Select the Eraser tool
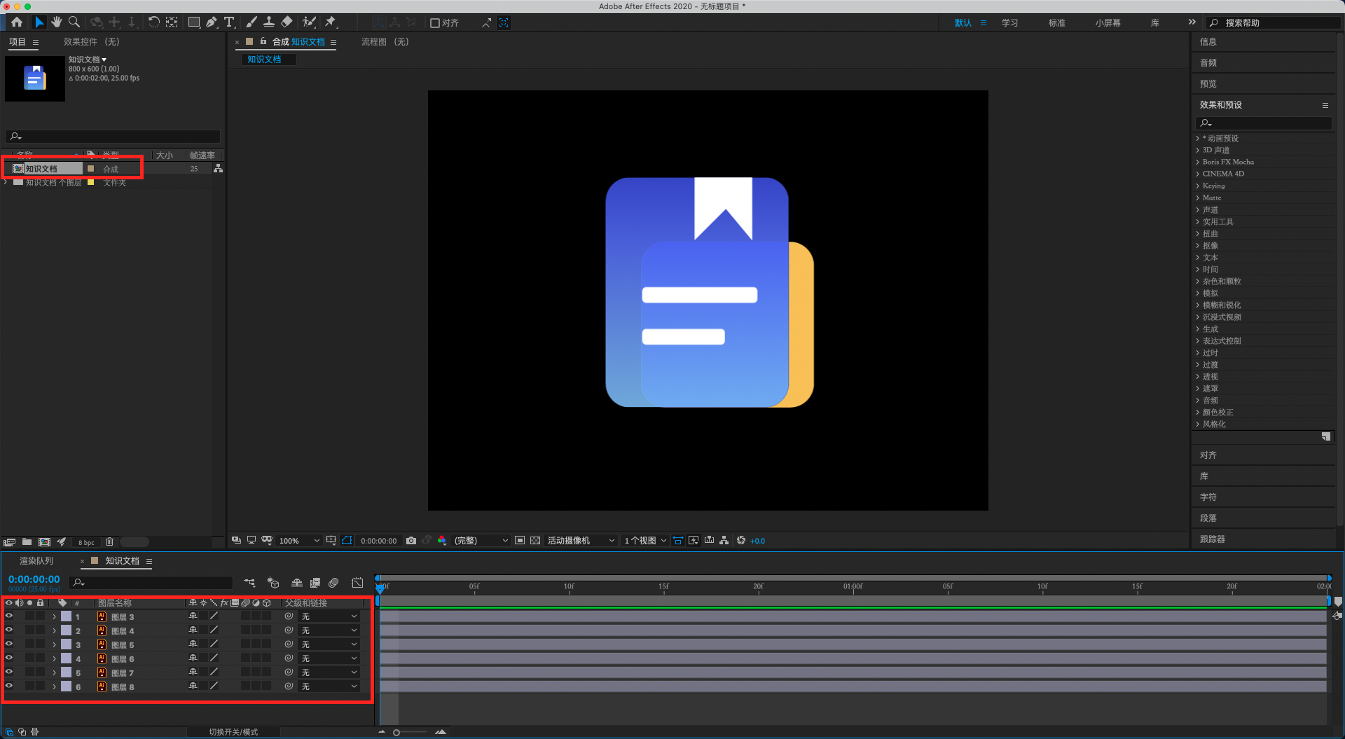This screenshot has height=739, width=1345. click(x=287, y=22)
